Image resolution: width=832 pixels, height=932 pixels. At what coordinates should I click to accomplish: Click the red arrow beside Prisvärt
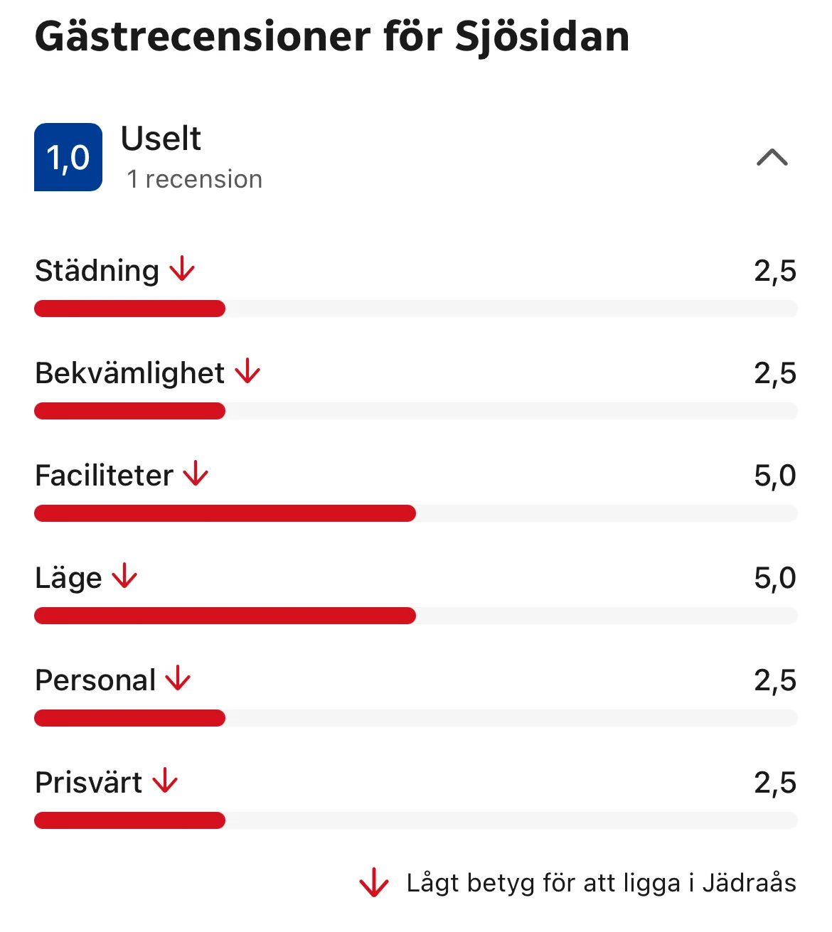pos(165,781)
